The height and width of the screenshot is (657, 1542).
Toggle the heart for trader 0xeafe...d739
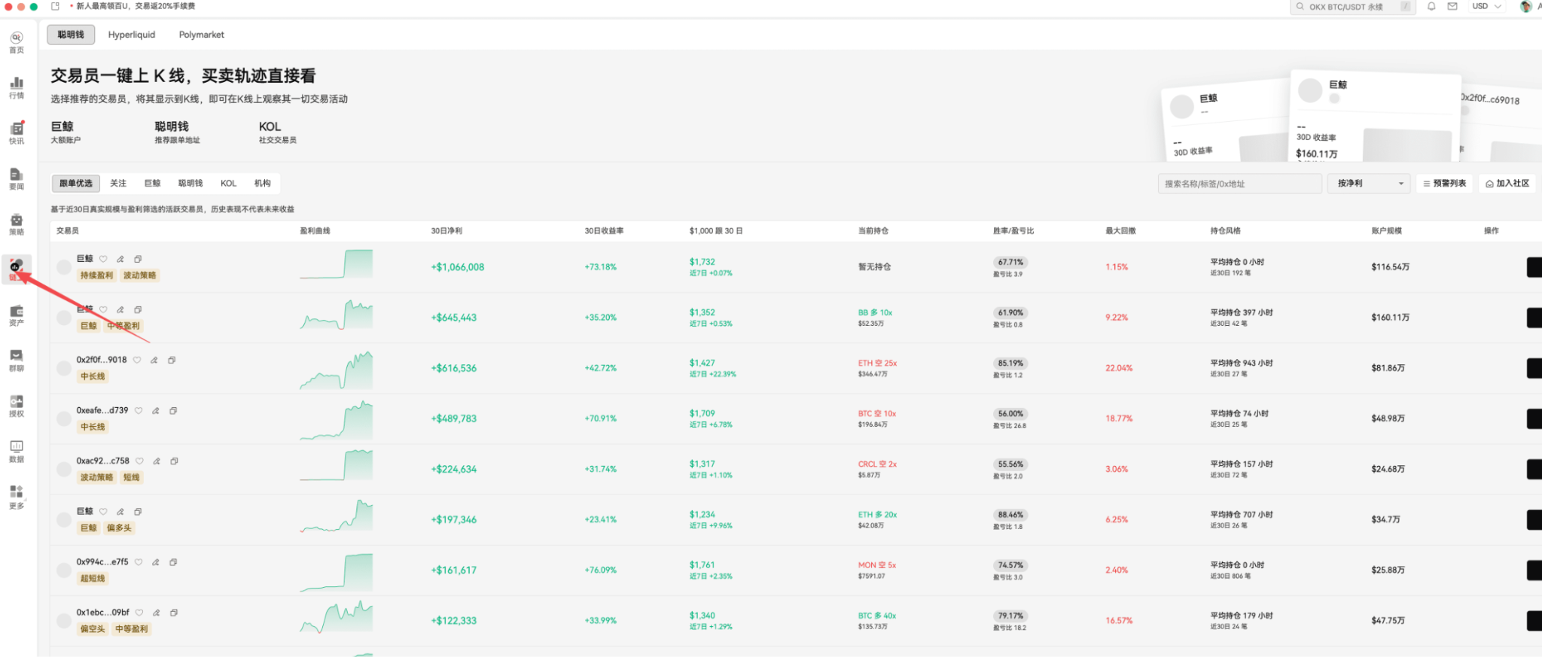[x=139, y=410]
